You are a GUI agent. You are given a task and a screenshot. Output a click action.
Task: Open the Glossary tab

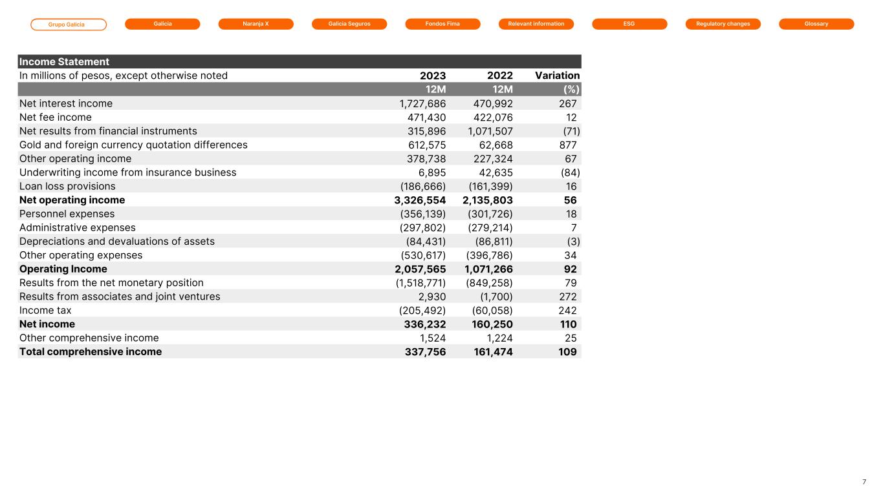[816, 24]
